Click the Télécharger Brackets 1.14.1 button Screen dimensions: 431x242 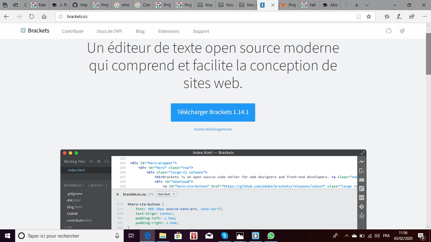(213, 112)
